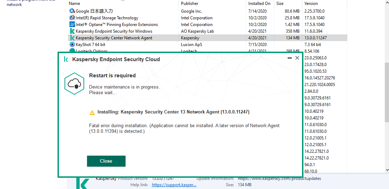389x189 pixels.
Task: Click the Kaspersky K logo in dialog title
Action: pos(66,59)
